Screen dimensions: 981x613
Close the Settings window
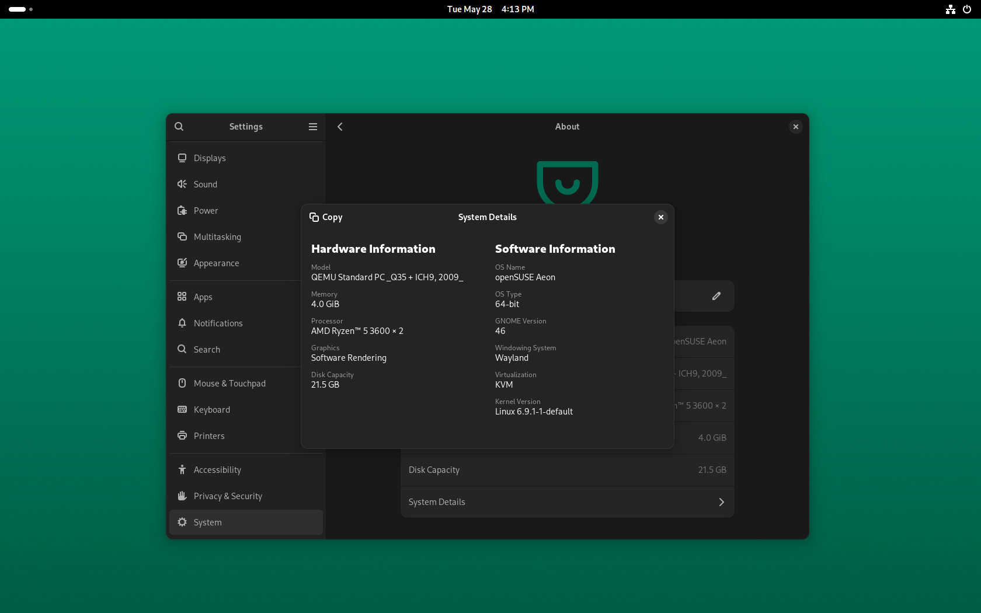pos(796,127)
